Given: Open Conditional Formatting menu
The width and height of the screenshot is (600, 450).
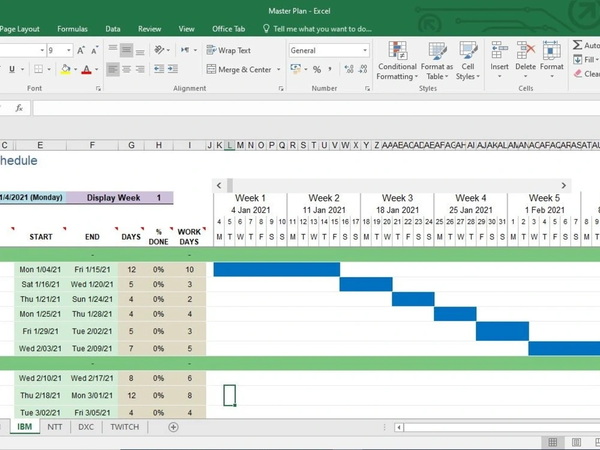Looking at the screenshot, I should click(397, 61).
